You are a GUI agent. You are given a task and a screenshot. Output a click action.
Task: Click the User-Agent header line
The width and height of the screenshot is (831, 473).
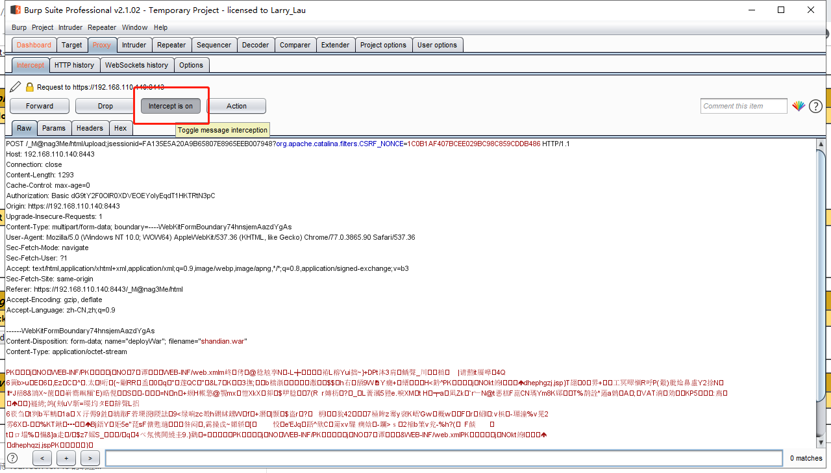tap(210, 237)
